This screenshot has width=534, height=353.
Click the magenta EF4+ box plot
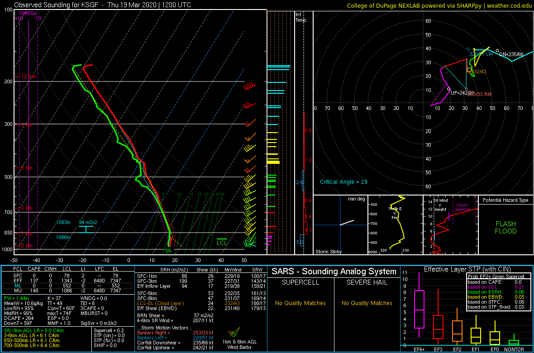(x=419, y=305)
